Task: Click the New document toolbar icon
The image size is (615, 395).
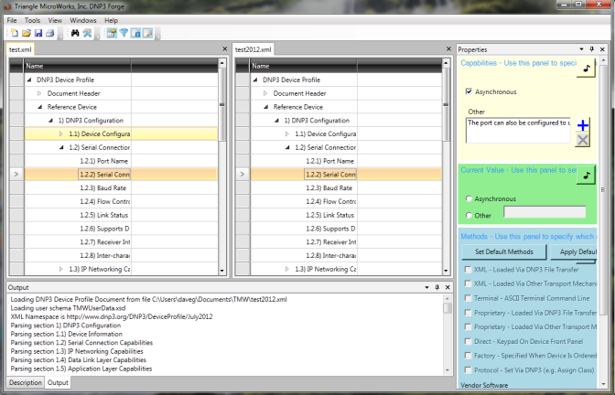Action: click(16, 33)
